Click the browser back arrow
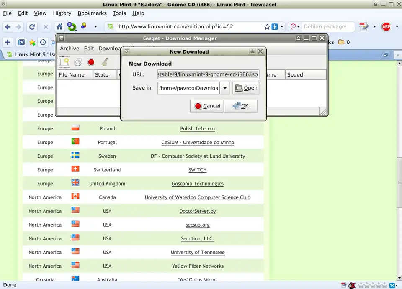This screenshot has width=402, height=289. (x=8, y=27)
